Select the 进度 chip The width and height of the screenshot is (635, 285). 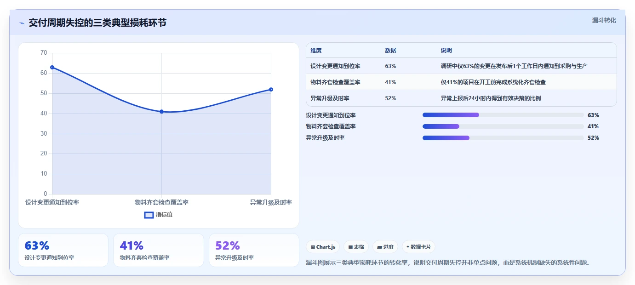[x=385, y=247]
